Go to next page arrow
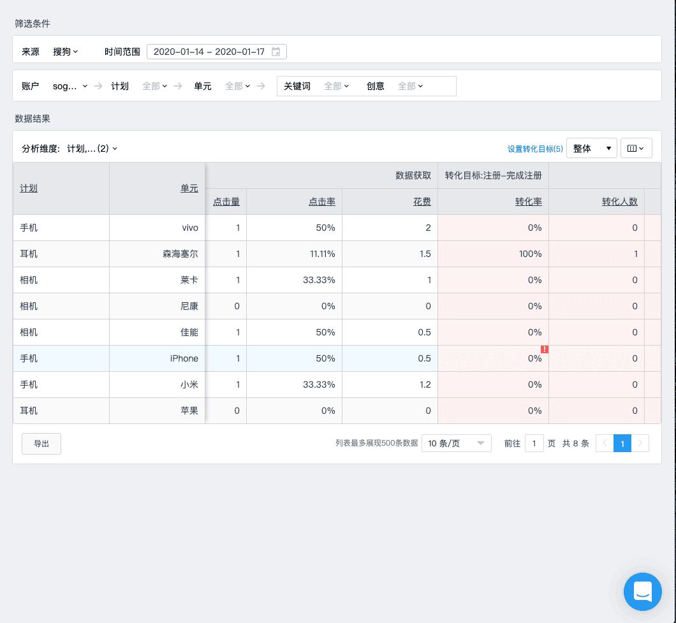This screenshot has height=623, width=676. [640, 443]
